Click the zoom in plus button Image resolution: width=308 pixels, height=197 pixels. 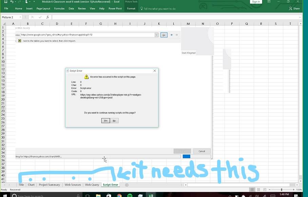(x=293, y=190)
